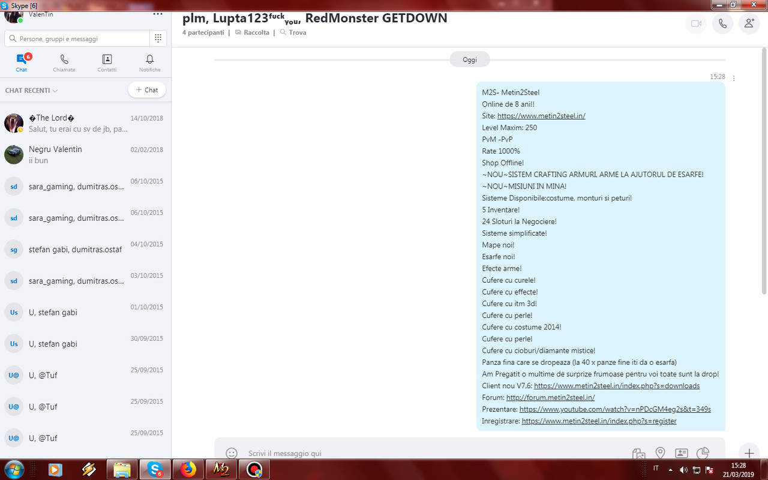Start a new chat with + Chat button
Image resolution: width=768 pixels, height=480 pixels.
point(146,90)
